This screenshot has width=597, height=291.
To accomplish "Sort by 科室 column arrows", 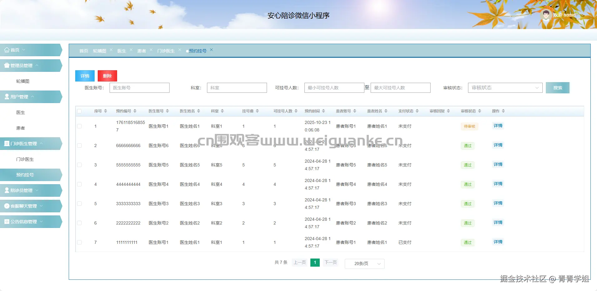I will pos(222,111).
